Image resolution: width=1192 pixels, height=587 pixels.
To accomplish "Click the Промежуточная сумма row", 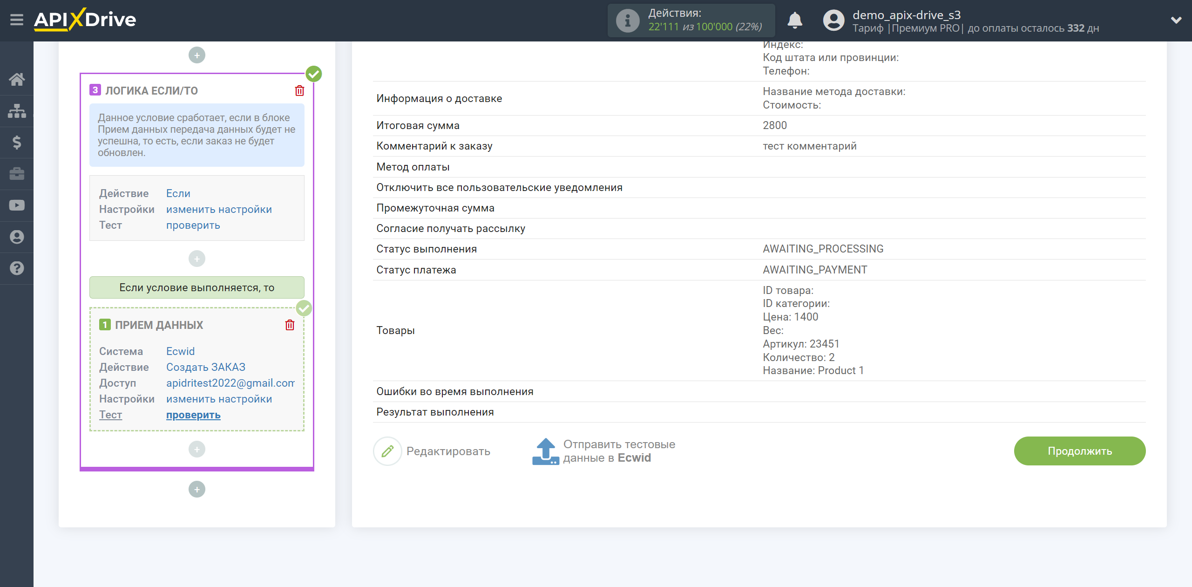I will pos(759,208).
